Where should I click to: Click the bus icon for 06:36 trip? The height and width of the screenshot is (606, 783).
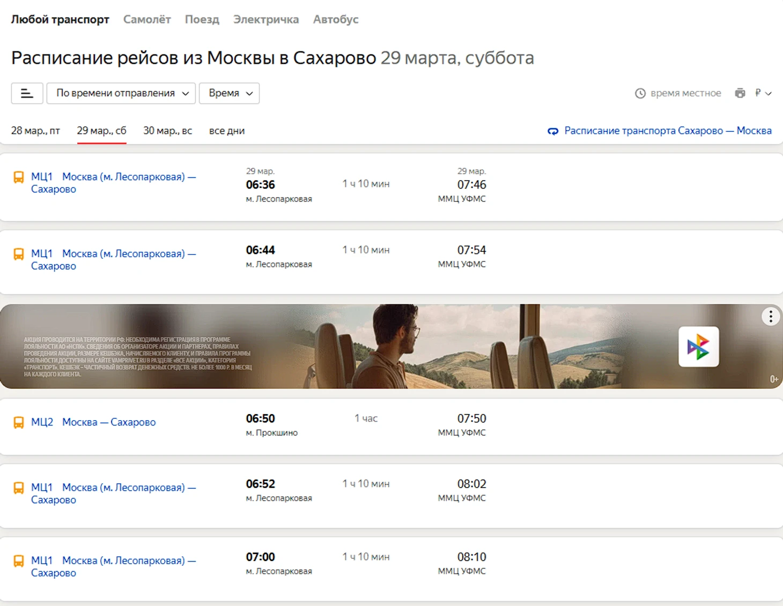[19, 177]
